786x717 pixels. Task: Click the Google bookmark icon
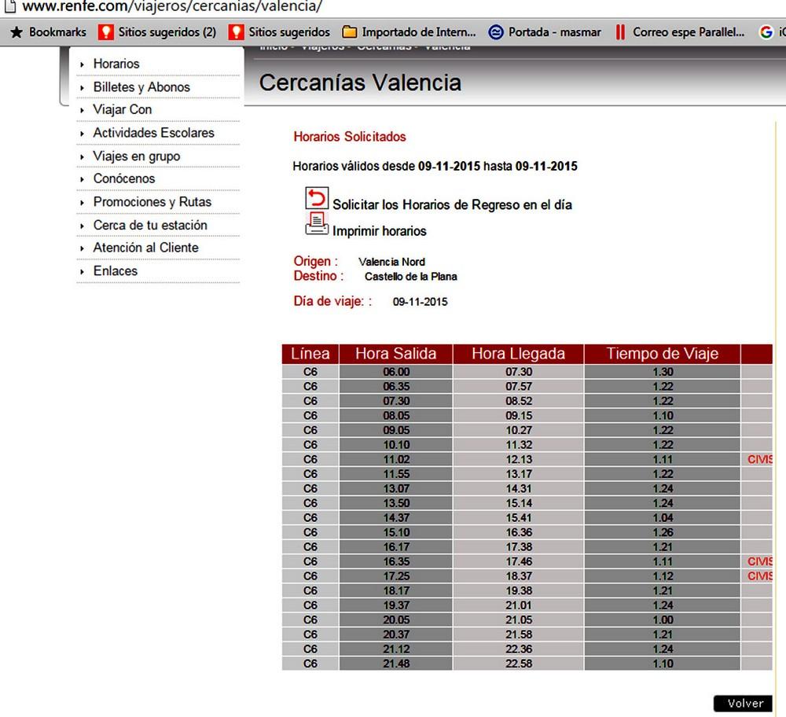click(766, 32)
